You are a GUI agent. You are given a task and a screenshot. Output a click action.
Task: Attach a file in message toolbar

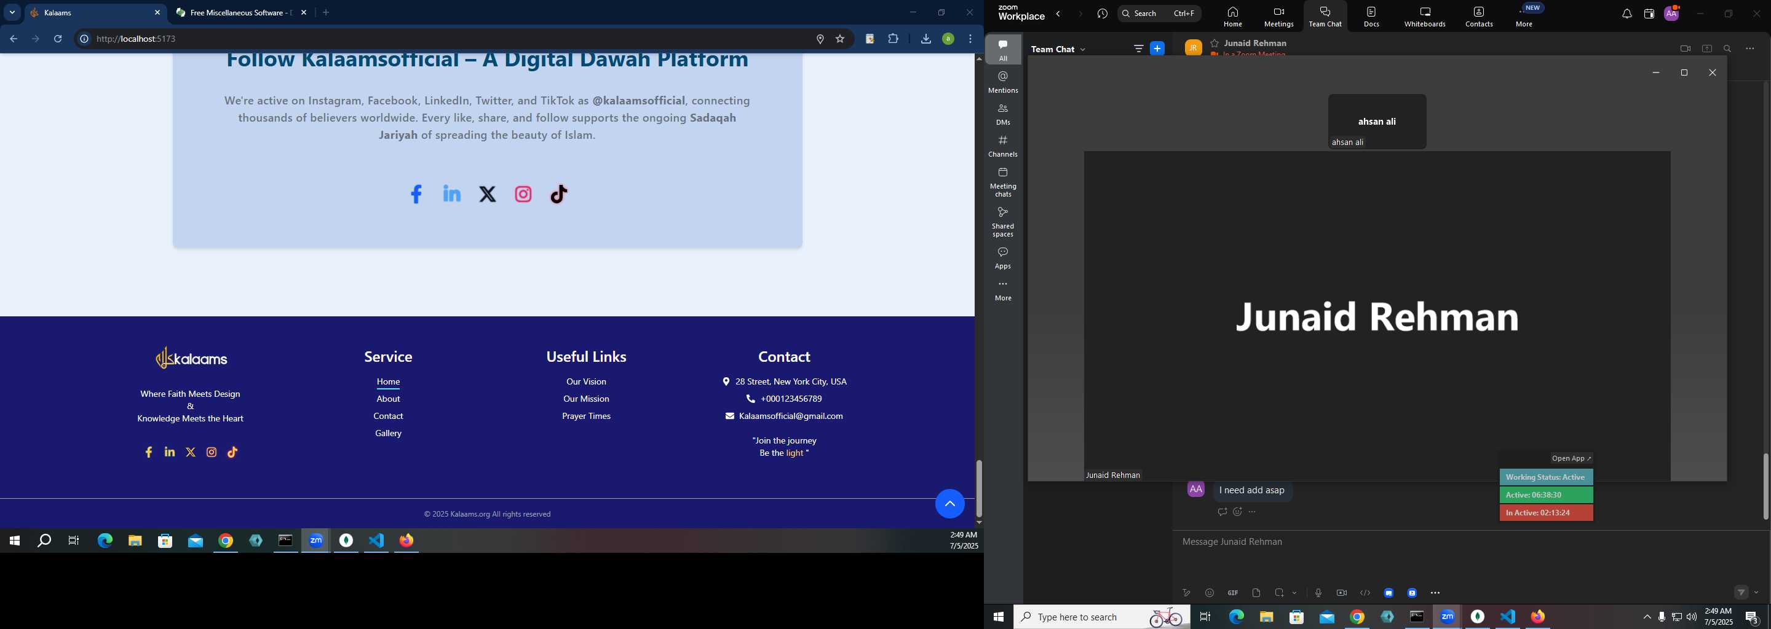click(x=1256, y=593)
